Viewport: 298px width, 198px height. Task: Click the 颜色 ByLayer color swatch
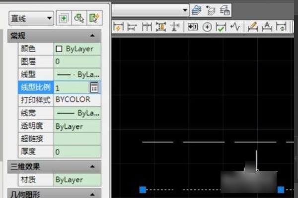(59, 49)
